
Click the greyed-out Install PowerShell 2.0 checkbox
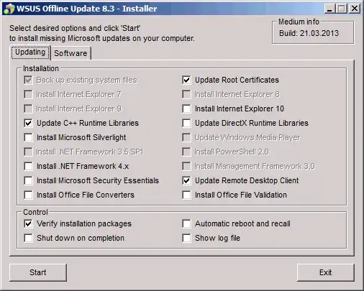pyautogui.click(x=186, y=152)
